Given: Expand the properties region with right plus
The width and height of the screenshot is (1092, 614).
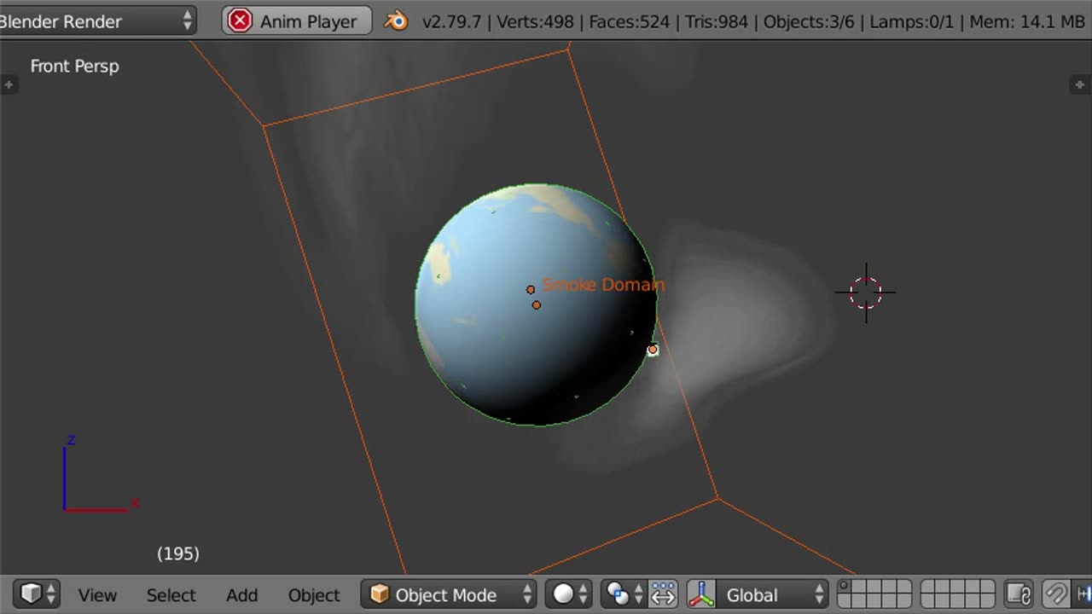Looking at the screenshot, I should coord(1079,84).
